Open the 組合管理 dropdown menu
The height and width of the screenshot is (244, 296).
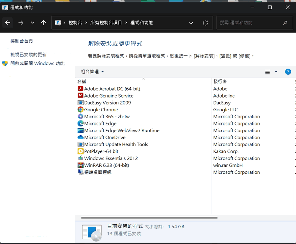click(x=92, y=72)
